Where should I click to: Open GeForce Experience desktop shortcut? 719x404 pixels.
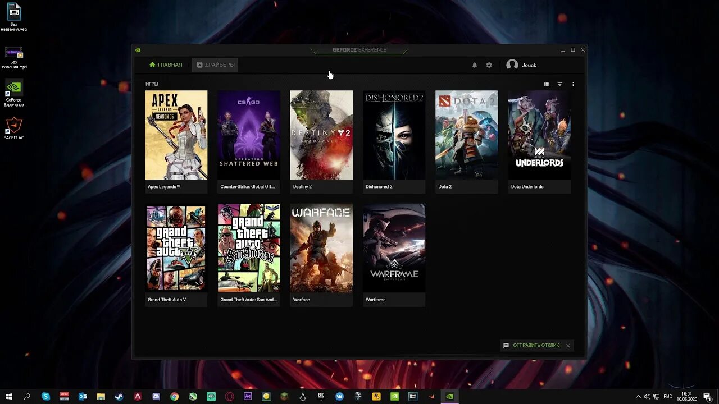(x=14, y=93)
